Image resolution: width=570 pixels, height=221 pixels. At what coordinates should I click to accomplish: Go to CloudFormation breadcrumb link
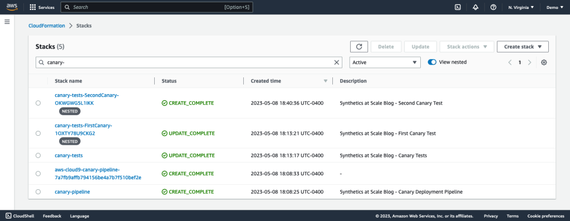47,26
